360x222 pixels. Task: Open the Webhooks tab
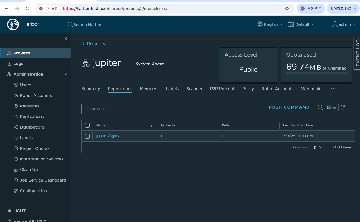(312, 89)
